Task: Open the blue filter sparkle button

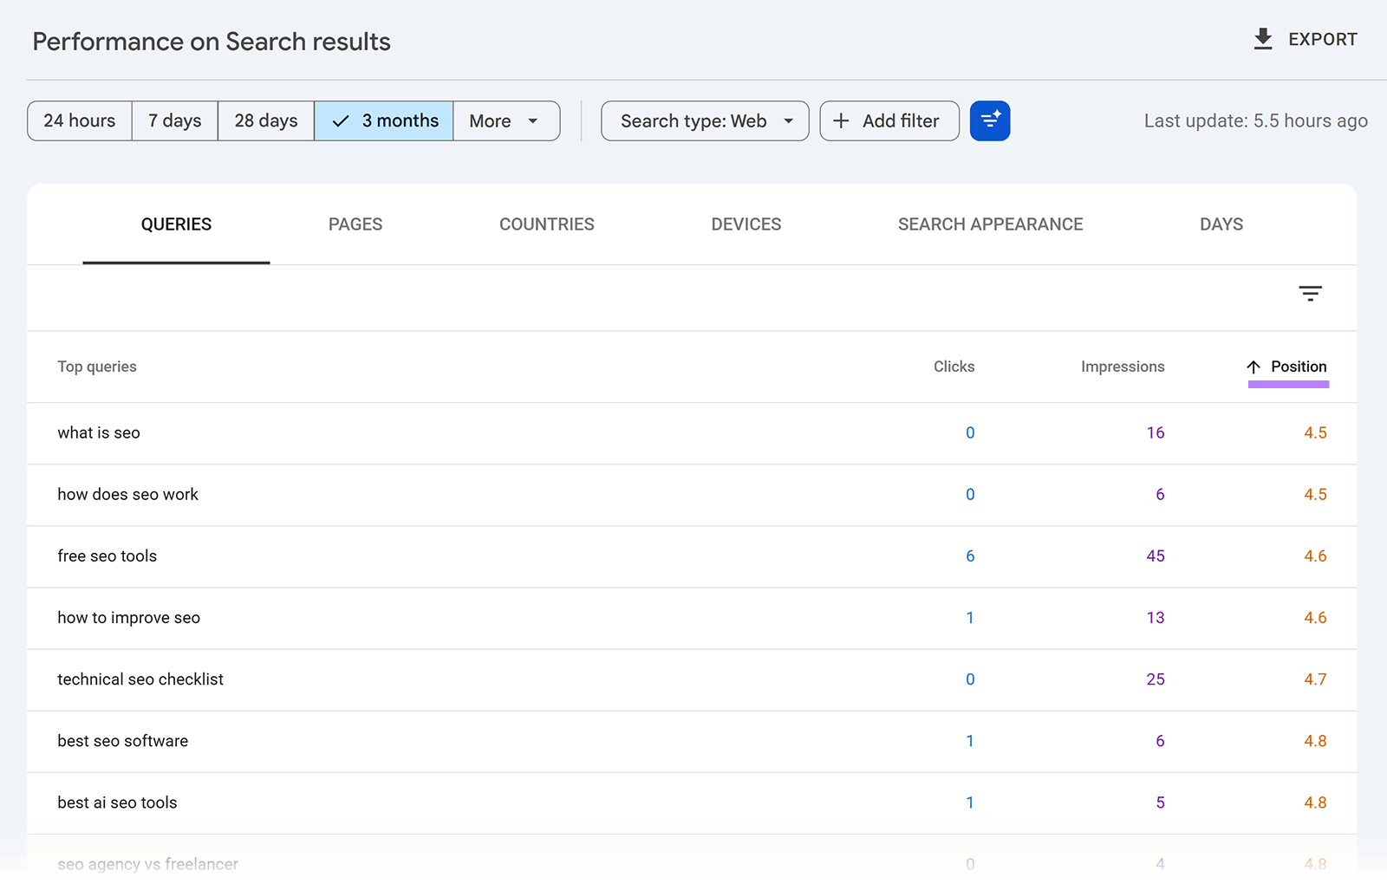Action: (990, 120)
